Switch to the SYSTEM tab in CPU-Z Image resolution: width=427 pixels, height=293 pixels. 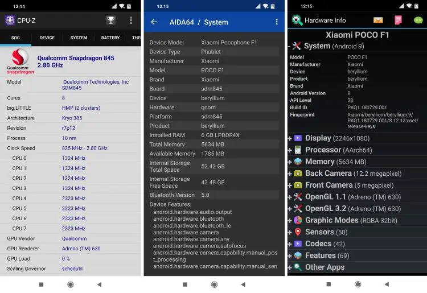pyautogui.click(x=79, y=38)
